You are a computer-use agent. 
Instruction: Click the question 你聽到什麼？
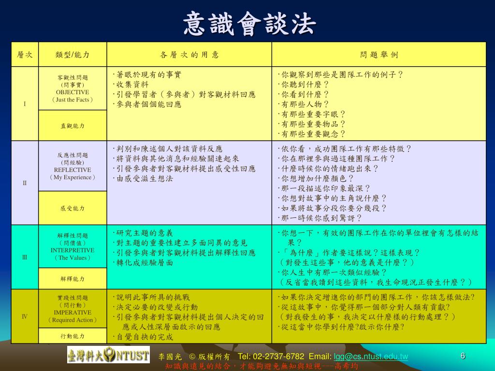pyautogui.click(x=304, y=84)
